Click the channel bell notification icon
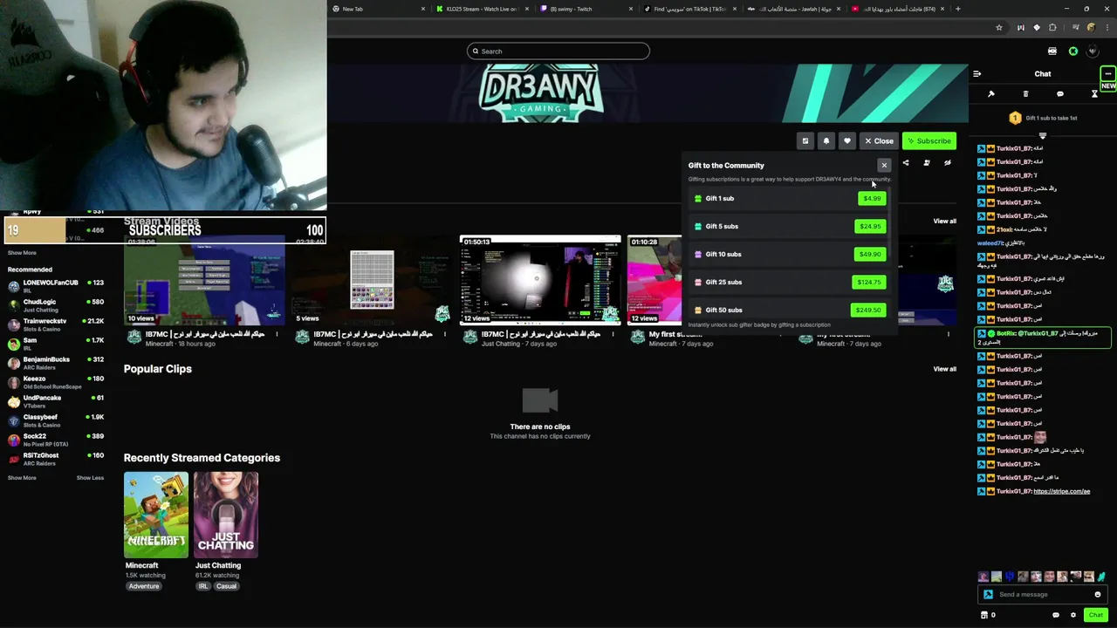The image size is (1117, 628). [x=826, y=140]
